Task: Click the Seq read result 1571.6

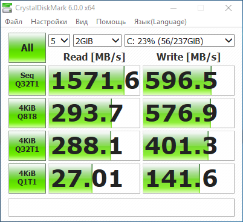Action: coord(94,80)
